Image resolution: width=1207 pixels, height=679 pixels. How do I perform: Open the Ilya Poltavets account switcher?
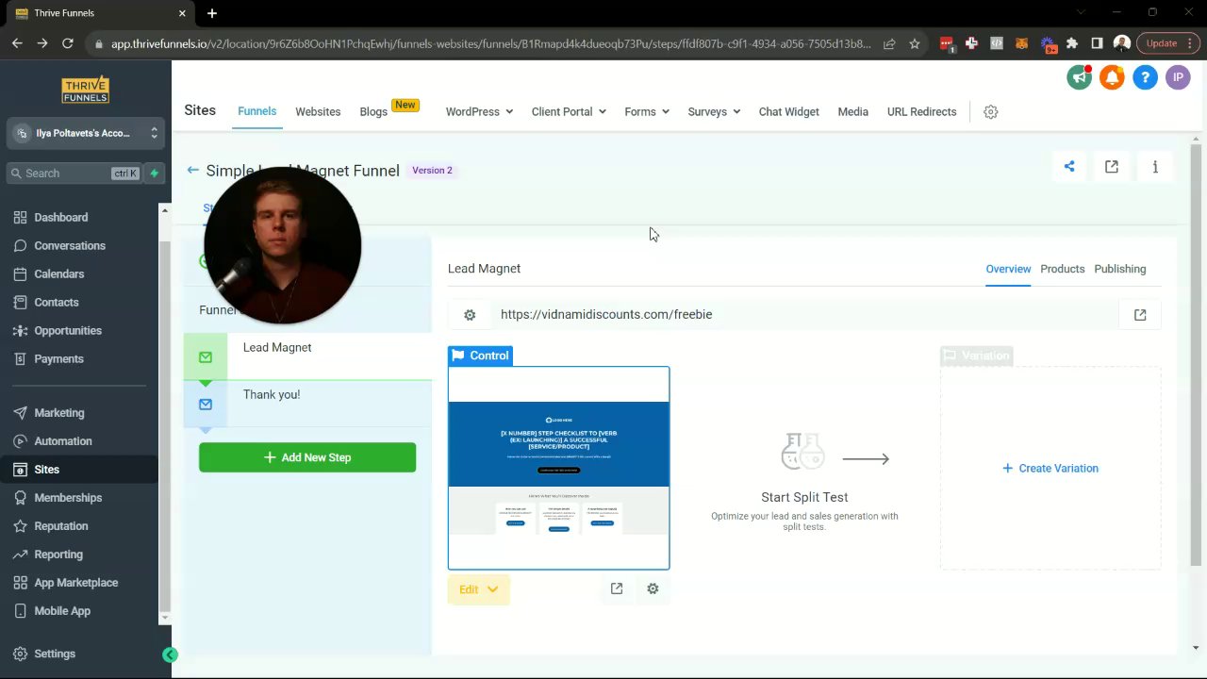(86, 133)
